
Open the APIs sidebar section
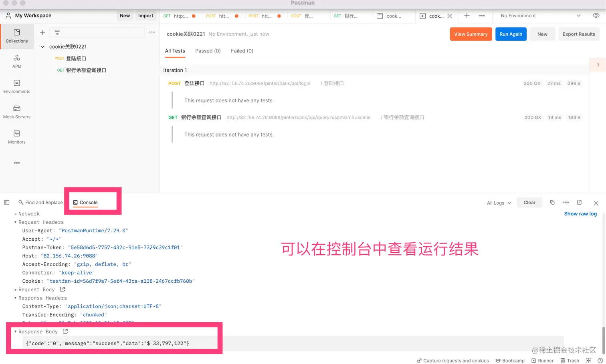[x=17, y=62]
